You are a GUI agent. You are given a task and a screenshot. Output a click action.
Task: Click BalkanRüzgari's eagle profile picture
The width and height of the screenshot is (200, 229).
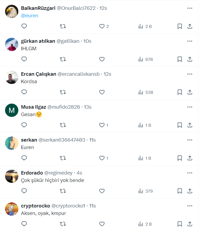[x=12, y=11]
